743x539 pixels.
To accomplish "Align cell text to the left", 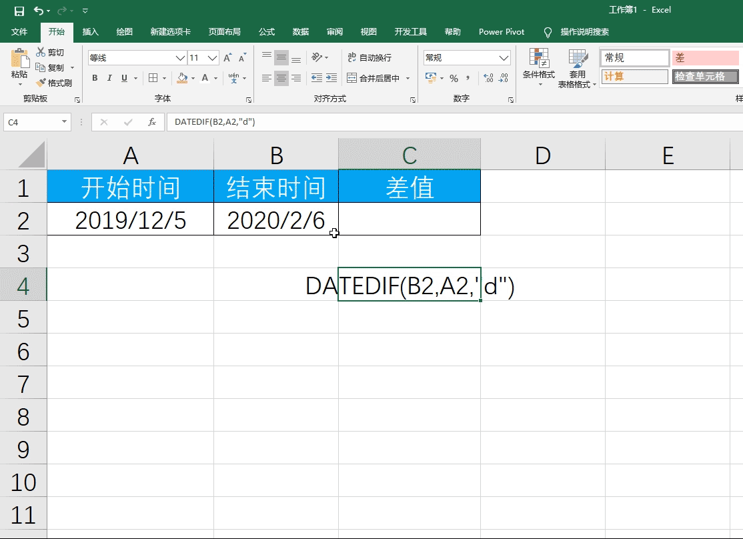I will (x=267, y=78).
